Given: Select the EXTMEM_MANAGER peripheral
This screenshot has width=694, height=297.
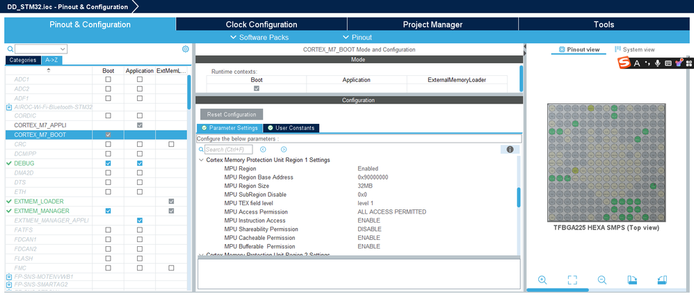Looking at the screenshot, I should (x=42, y=211).
